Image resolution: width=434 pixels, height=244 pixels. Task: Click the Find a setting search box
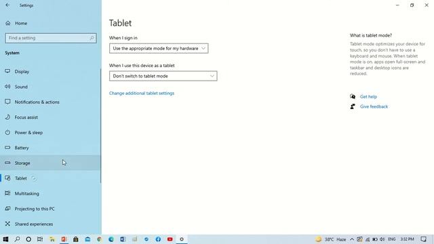(51, 38)
